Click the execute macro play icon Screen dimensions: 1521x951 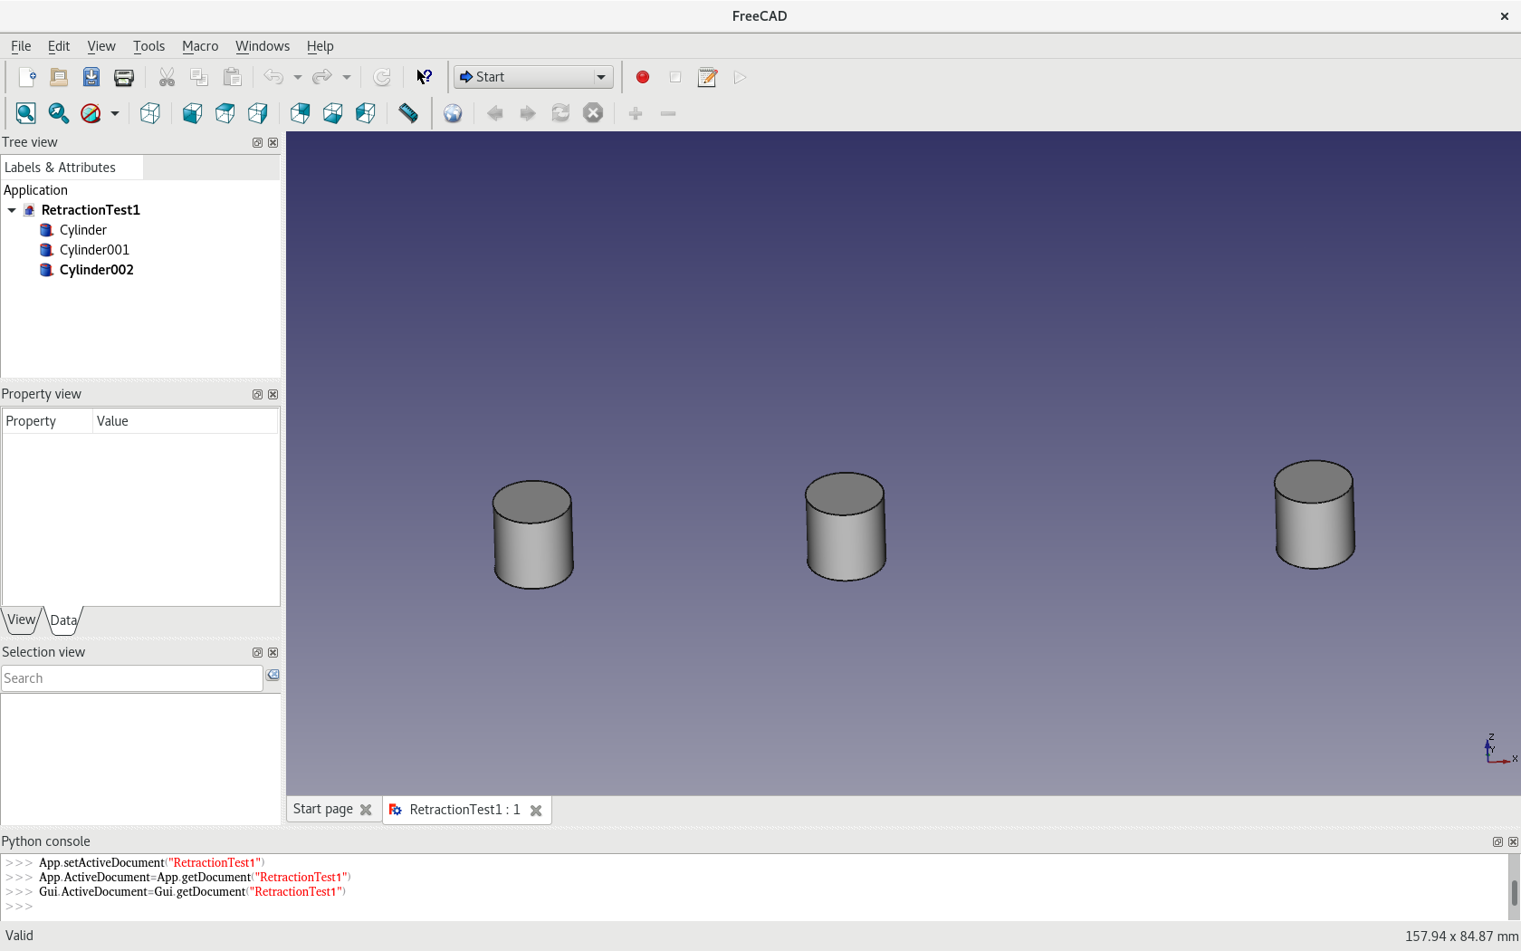741,77
